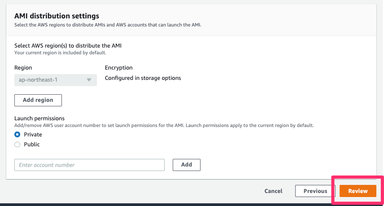The height and width of the screenshot is (206, 384).
Task: Click the region dropdown arrow triangle
Action: pos(89,80)
